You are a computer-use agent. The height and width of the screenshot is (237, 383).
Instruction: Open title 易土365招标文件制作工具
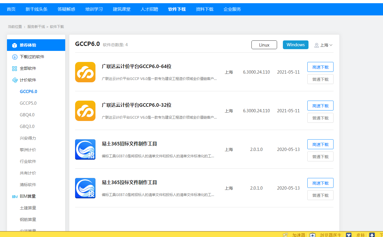click(x=129, y=144)
